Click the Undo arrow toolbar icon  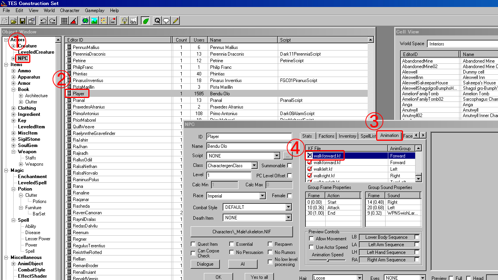(x=43, y=21)
